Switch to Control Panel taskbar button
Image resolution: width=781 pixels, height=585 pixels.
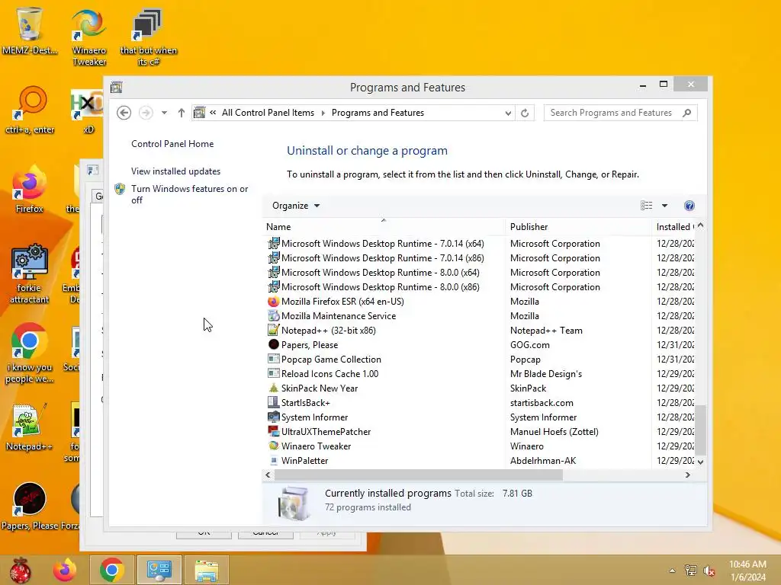159,570
